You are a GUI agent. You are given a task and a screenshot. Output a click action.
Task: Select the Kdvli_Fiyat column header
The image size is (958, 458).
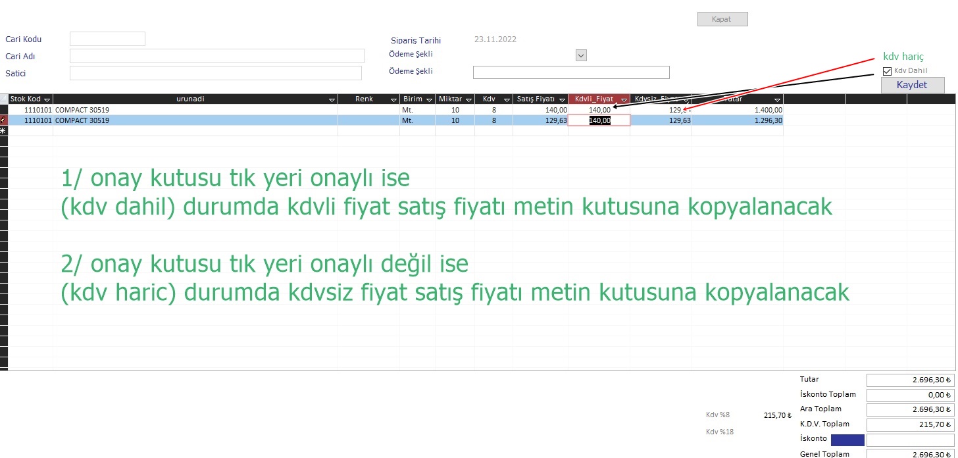click(x=593, y=99)
